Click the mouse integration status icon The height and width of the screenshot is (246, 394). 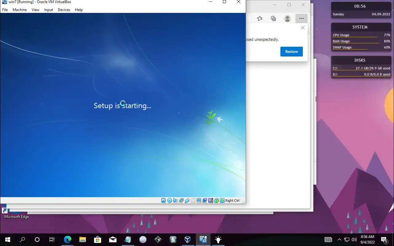(216, 200)
